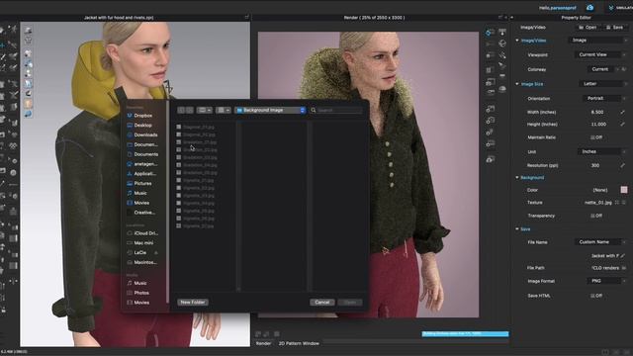
Task: Click the render cloud icon at column bottom
Action: point(491,160)
